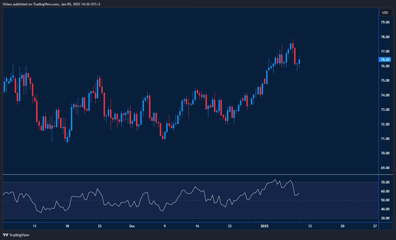Click the 13 date on time axis
The height and width of the screenshot is (240, 396).
pos(310,226)
